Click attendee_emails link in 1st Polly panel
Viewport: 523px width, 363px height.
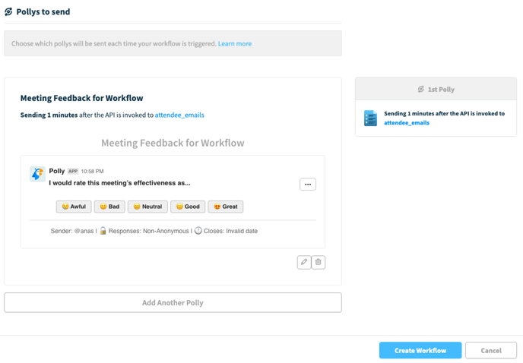click(407, 123)
